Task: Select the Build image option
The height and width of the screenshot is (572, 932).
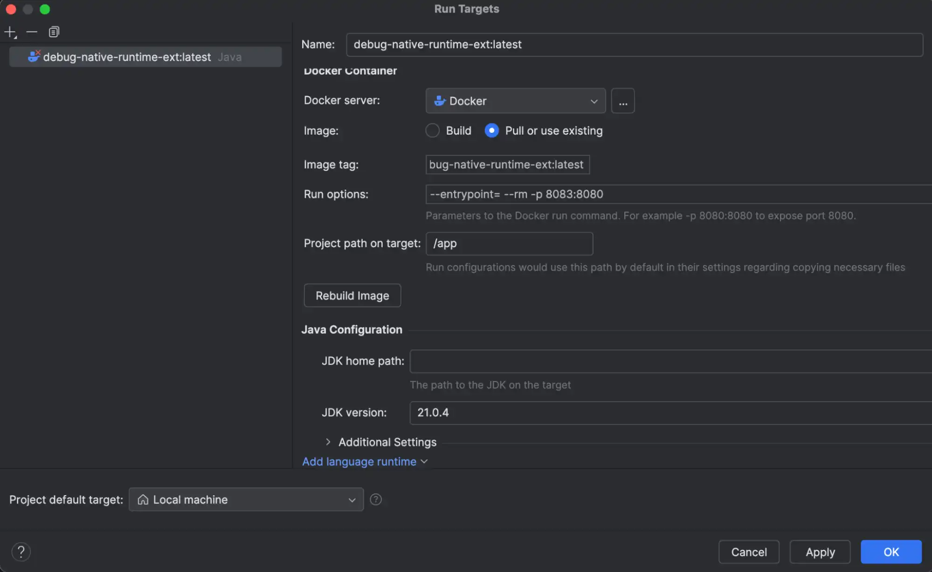Action: [x=433, y=131]
